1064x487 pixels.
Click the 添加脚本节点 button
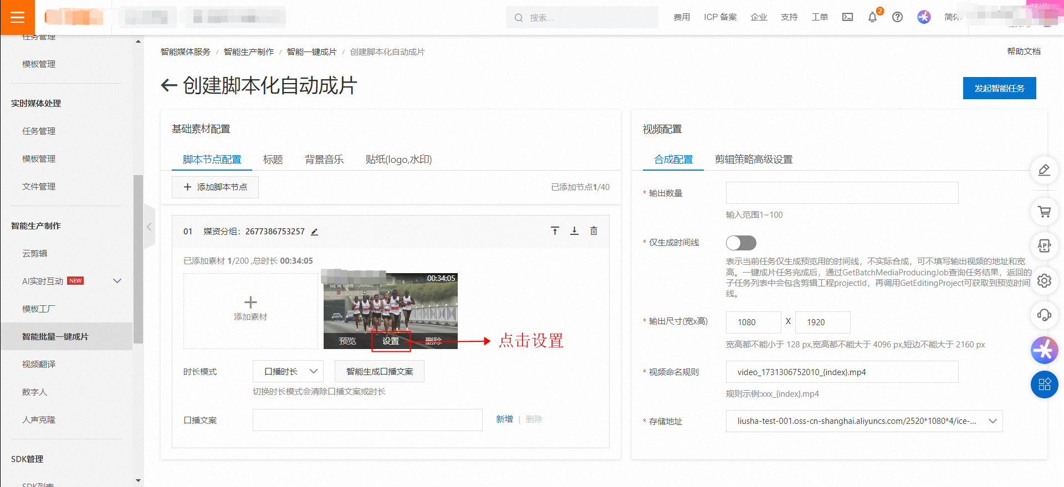(215, 187)
